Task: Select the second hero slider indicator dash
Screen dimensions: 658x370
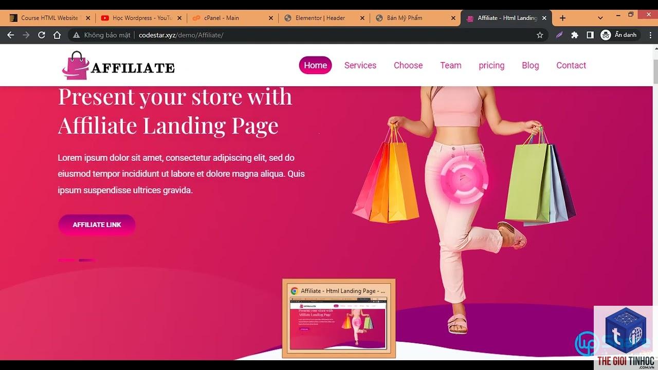Action: click(87, 260)
